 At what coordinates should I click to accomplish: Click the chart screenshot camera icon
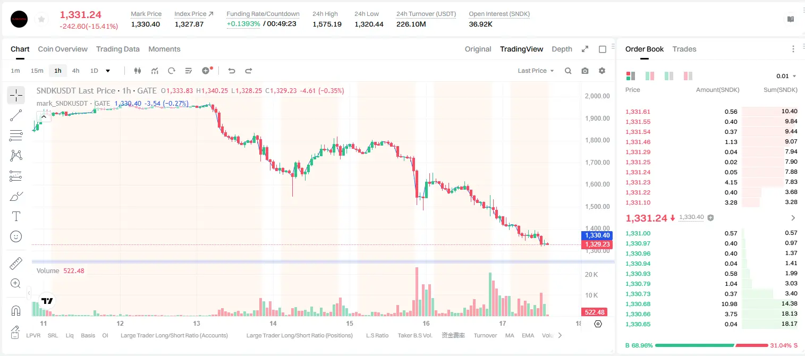coord(585,71)
